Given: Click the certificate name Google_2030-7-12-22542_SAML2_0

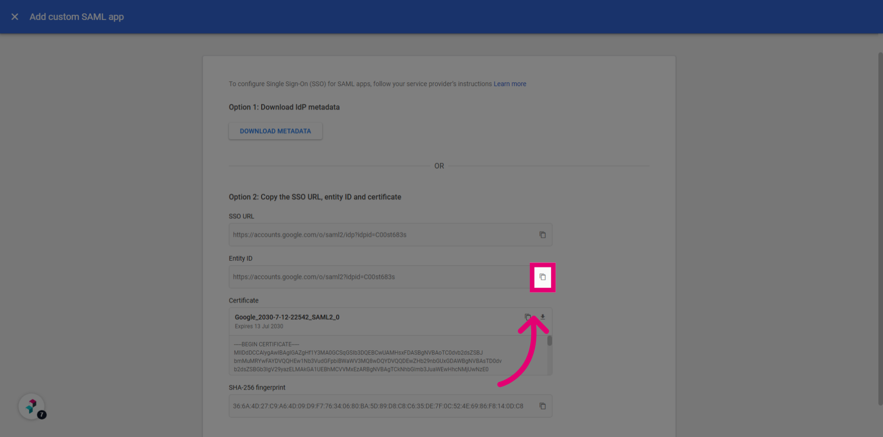Looking at the screenshot, I should pos(287,317).
